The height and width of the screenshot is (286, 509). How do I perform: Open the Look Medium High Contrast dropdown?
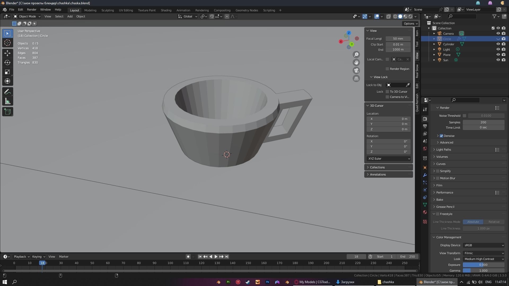pos(484,259)
